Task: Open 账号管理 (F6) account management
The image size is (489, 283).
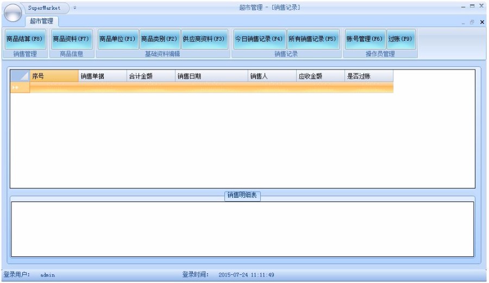Action: (x=365, y=39)
